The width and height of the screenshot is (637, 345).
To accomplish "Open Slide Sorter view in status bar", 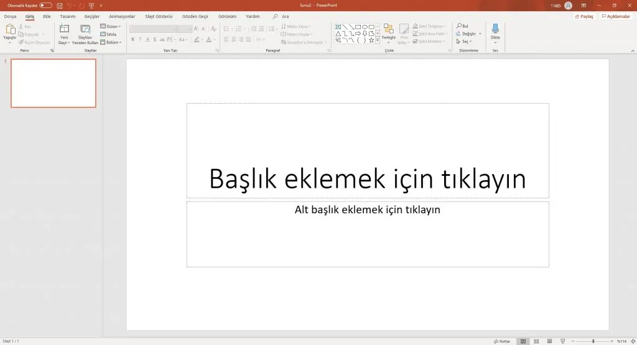I will click(x=536, y=341).
